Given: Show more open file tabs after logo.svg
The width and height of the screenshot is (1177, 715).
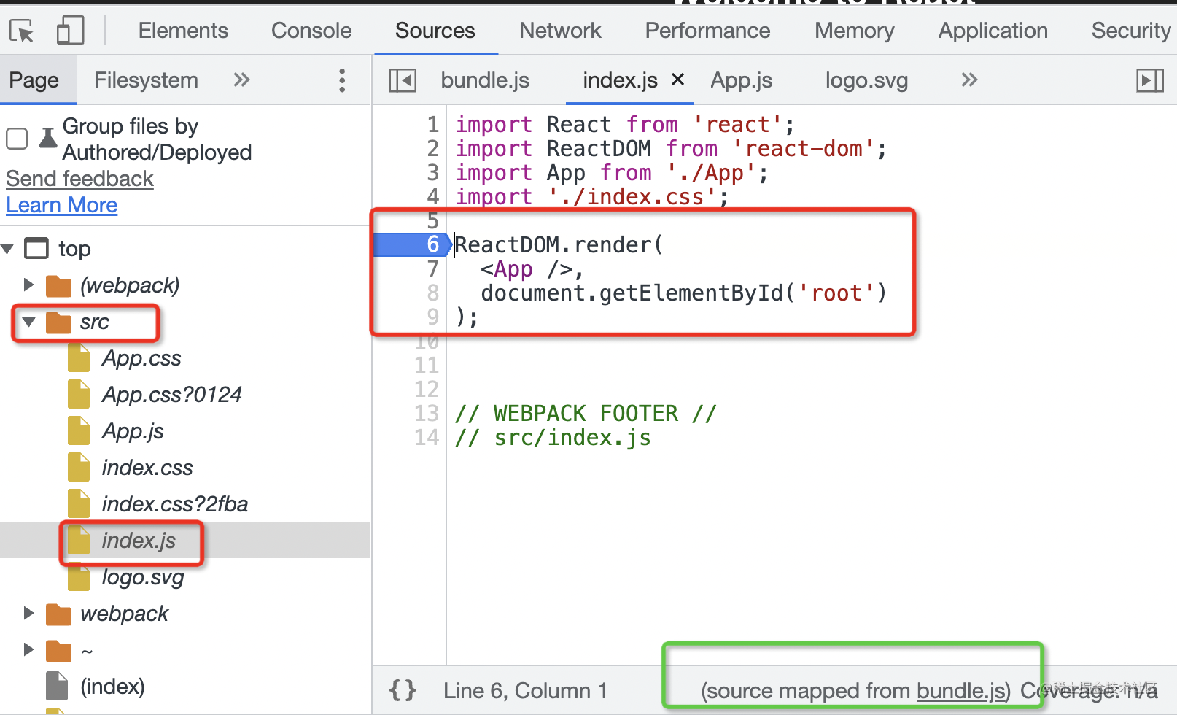Looking at the screenshot, I should [x=968, y=80].
